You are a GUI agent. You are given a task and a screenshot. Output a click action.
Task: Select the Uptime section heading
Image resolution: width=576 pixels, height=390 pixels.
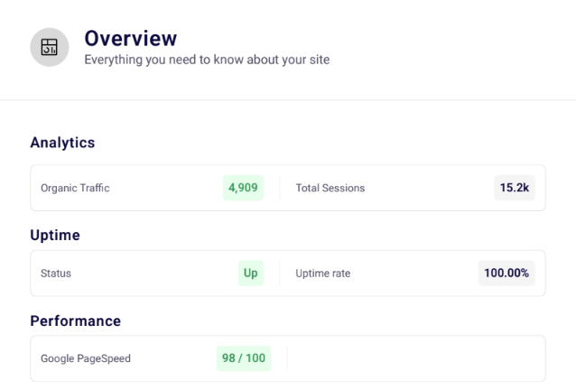[x=55, y=235]
